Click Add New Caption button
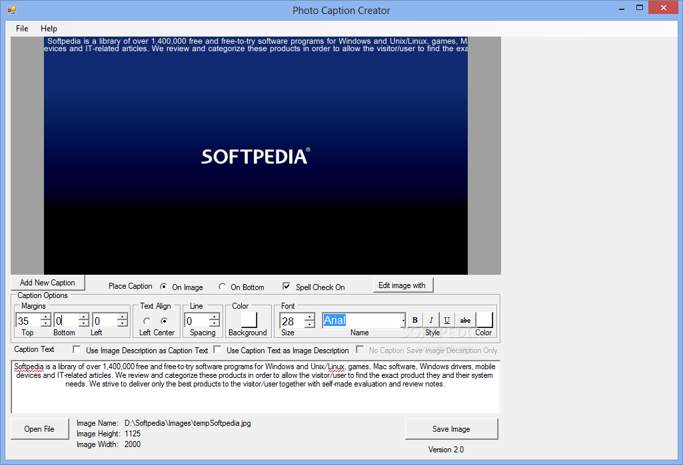683x465 pixels. (x=47, y=283)
